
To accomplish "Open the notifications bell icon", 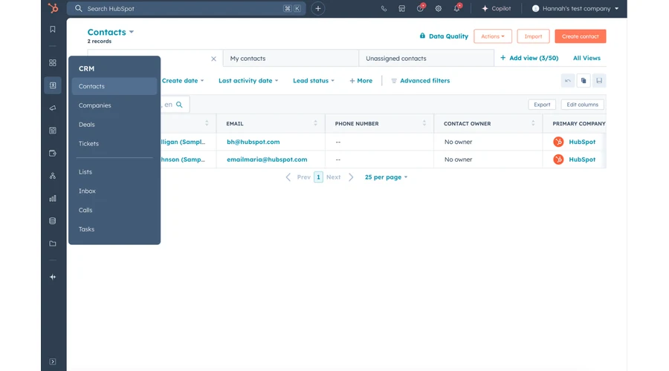I will [x=457, y=8].
